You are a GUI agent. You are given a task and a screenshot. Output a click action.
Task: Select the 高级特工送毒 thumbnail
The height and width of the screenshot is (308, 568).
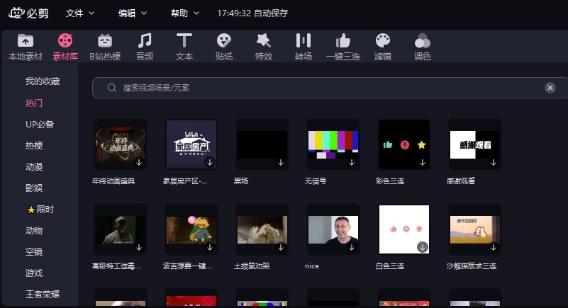(x=121, y=229)
